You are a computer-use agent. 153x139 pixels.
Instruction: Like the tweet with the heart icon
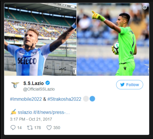[x=49, y=128]
